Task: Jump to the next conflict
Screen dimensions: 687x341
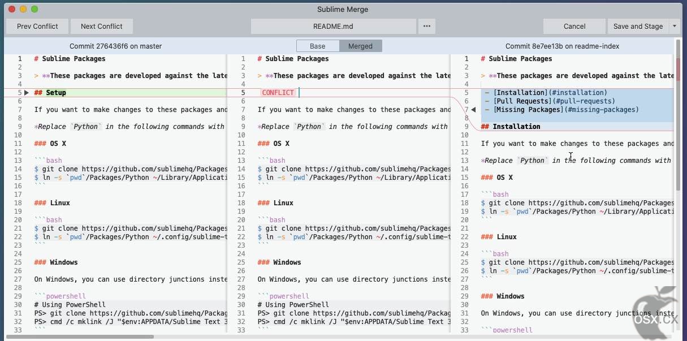Action: tap(102, 26)
